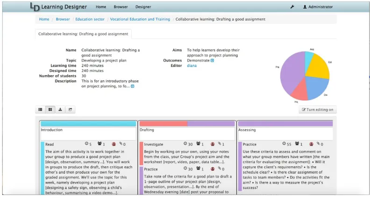Click clock icon in Investigate activity

click(185, 144)
